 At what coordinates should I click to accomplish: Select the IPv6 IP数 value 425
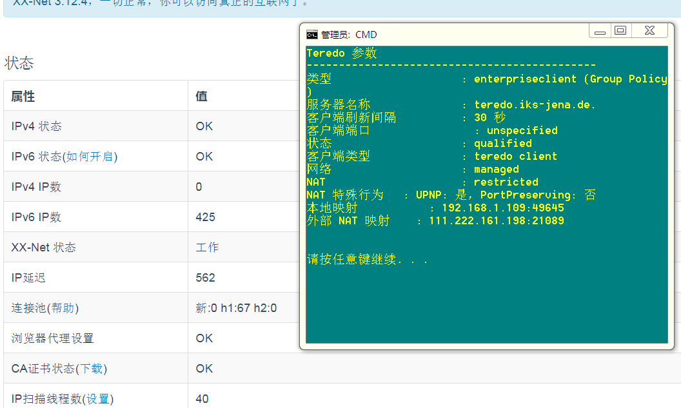[x=205, y=217]
